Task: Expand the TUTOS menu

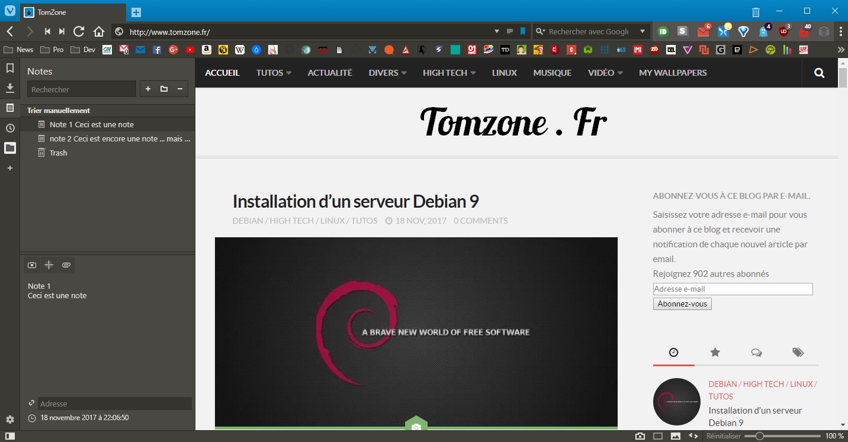Action: coord(274,73)
